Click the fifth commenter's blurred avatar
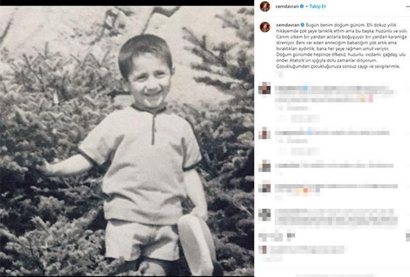This screenshot has height=277, width=410. (264, 215)
